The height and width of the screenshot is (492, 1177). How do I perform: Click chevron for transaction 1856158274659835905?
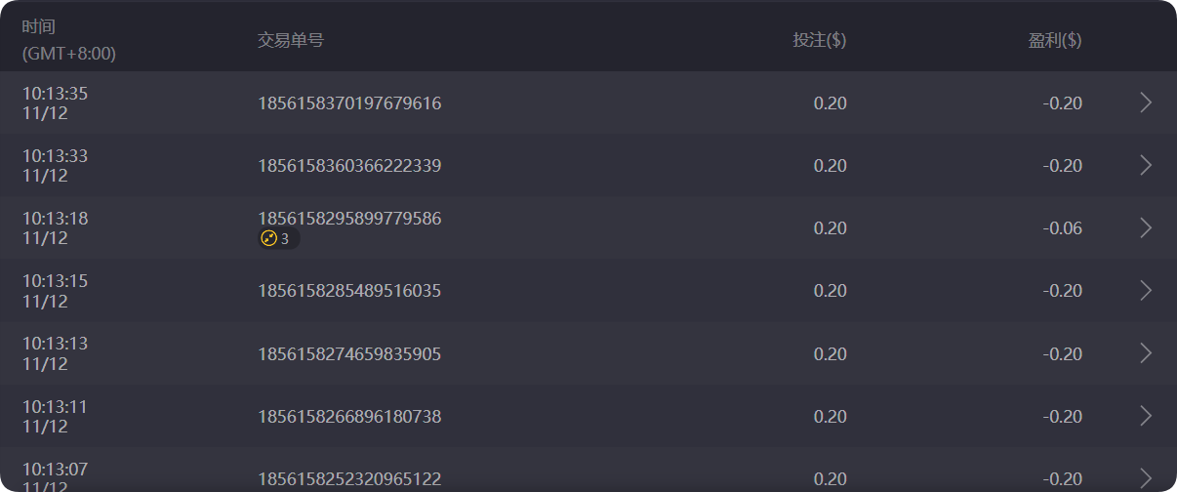[x=1146, y=352]
